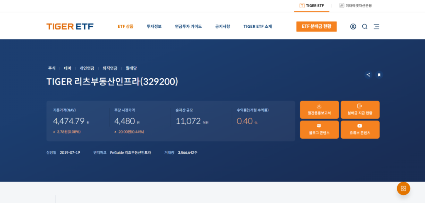Screen dimensions: 425x203
Task: Bookmark this ETF with the bookmark icon
Action: [379, 75]
